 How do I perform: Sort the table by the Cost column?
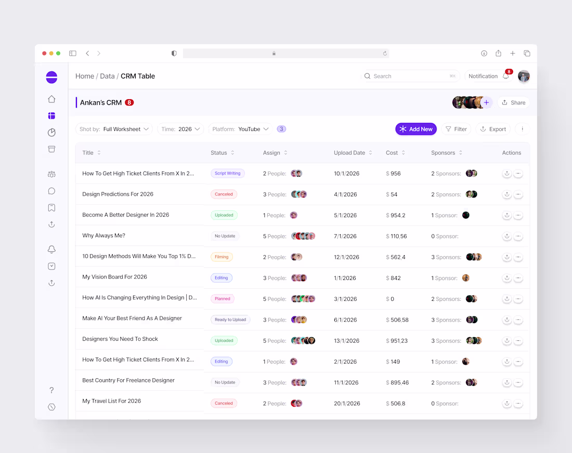point(395,153)
